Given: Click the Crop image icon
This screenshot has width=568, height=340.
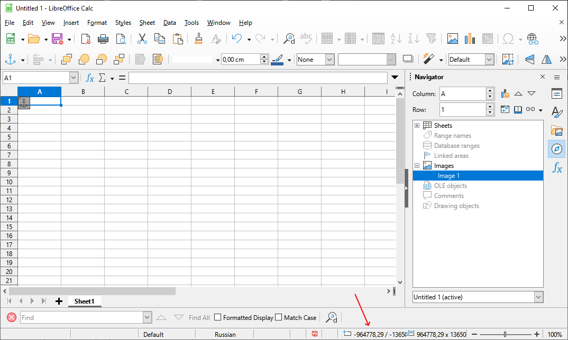Looking at the screenshot, I should point(508,59).
